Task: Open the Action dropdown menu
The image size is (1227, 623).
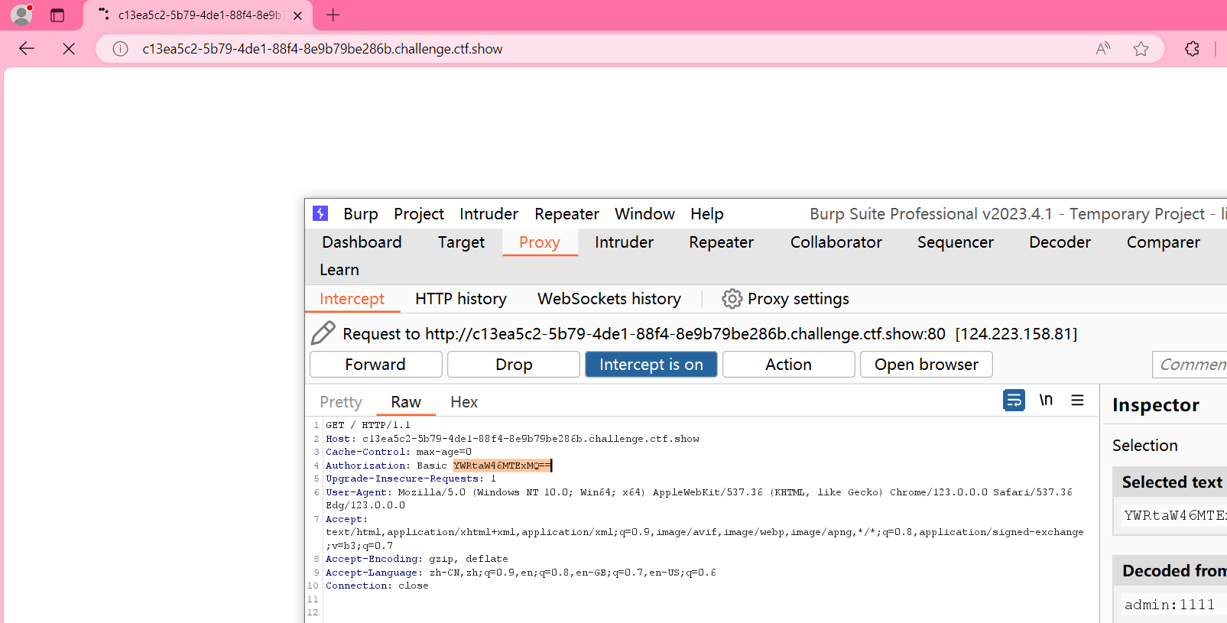Action: 788,365
